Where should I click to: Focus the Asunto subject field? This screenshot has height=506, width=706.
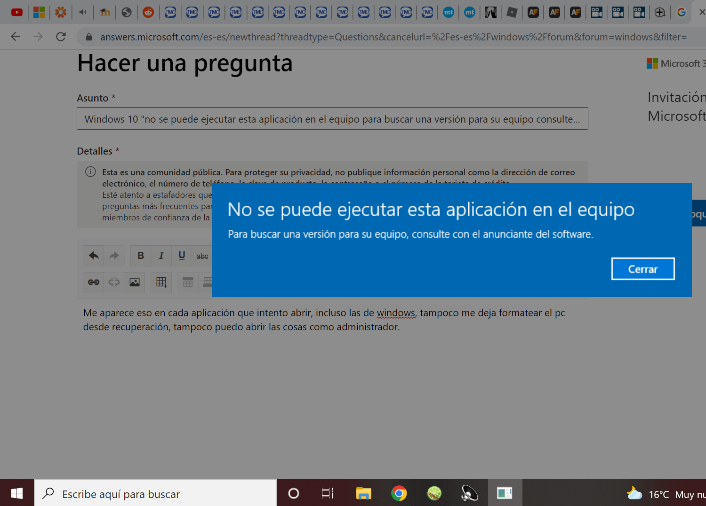click(332, 119)
